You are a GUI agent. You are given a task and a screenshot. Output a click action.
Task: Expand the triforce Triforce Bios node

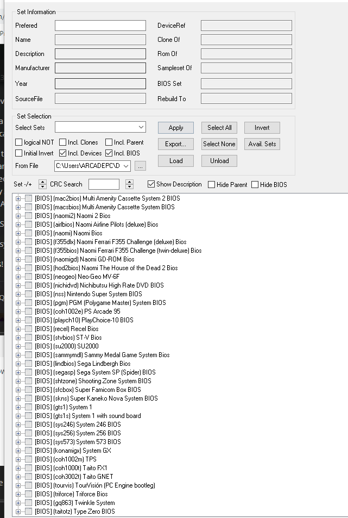pos(18,494)
